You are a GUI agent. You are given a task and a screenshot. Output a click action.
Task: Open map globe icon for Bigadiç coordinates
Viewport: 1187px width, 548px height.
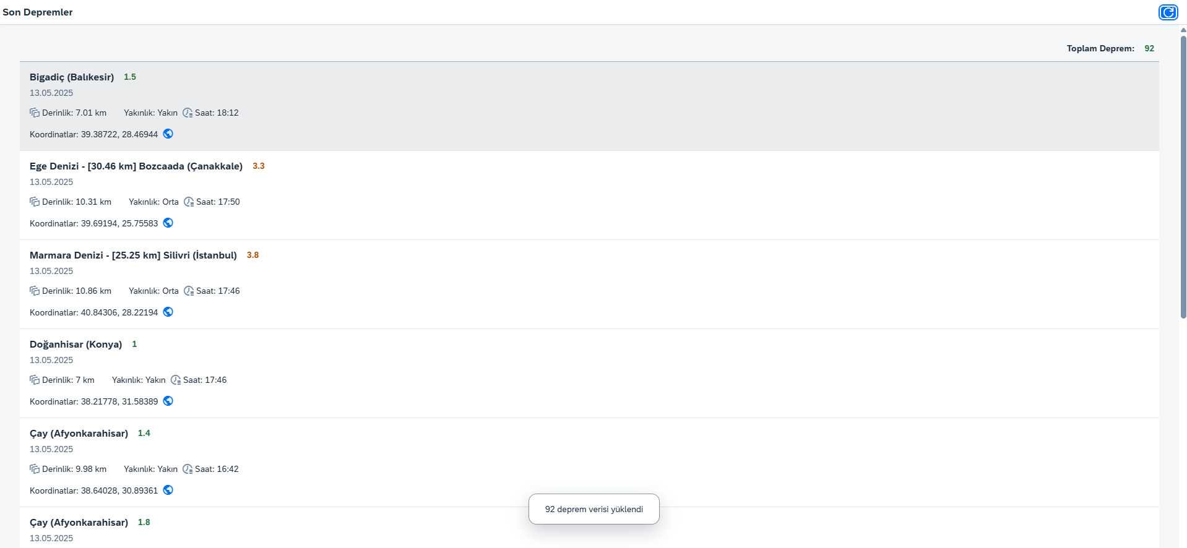pyautogui.click(x=168, y=134)
